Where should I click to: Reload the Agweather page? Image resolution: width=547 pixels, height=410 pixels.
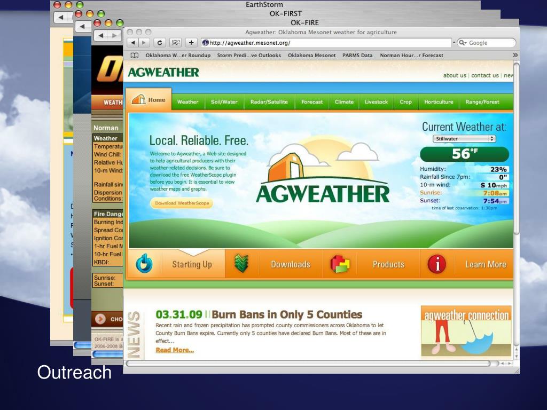point(159,43)
